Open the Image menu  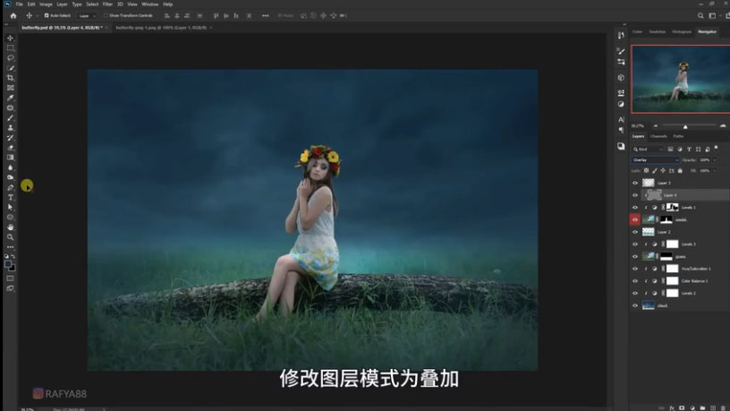(x=46, y=4)
